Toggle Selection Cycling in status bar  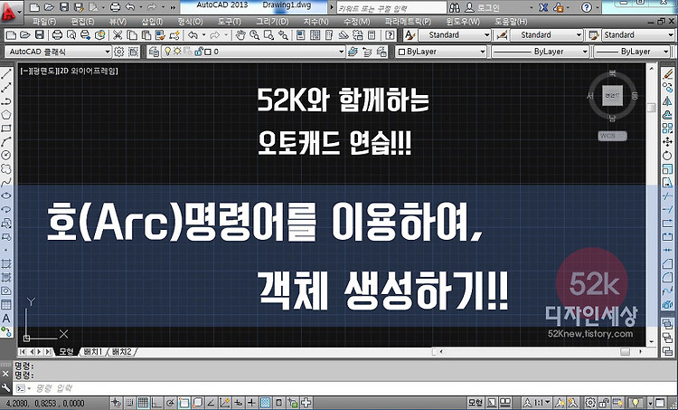(292, 403)
